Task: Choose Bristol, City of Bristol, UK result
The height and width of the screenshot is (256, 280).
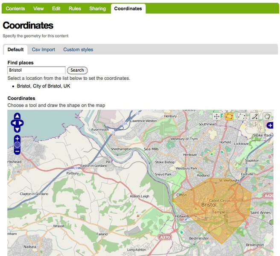Action: [43, 86]
